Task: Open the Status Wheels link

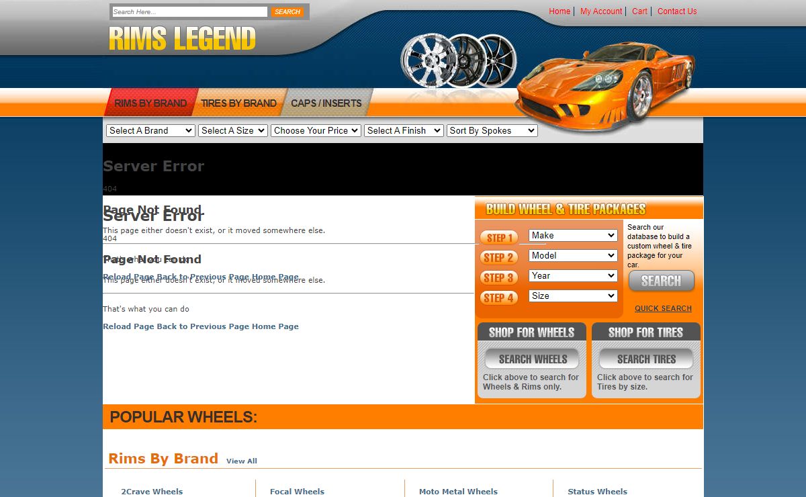Action: coord(597,492)
